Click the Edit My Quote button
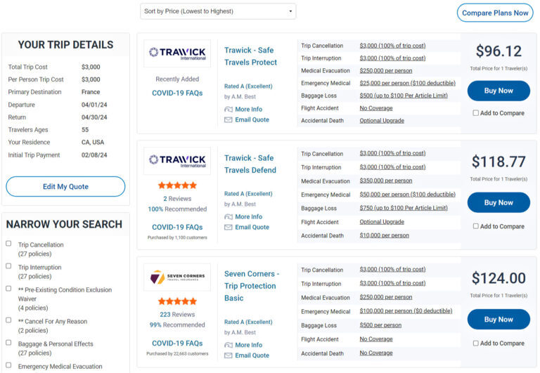Screen dimensions: 540x373 tap(65, 186)
